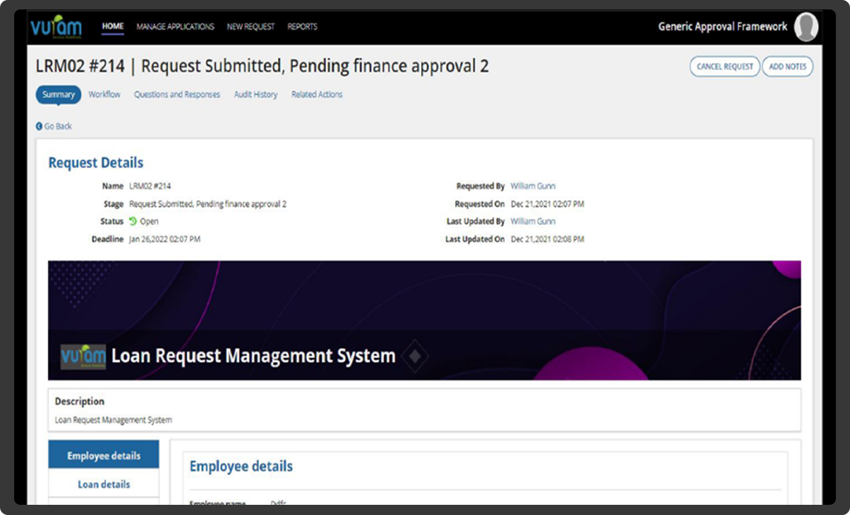Open William Gunn link next to Requested By
The width and height of the screenshot is (850, 515).
coord(533,186)
